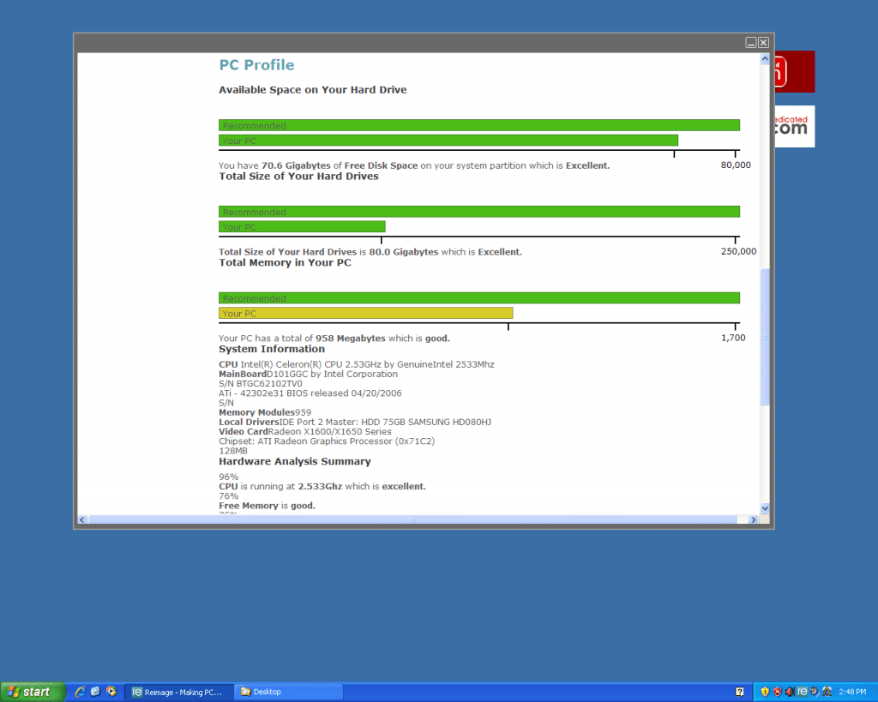Click the yellow security alert shield in tray
The height and width of the screenshot is (702, 878).
pos(765,692)
